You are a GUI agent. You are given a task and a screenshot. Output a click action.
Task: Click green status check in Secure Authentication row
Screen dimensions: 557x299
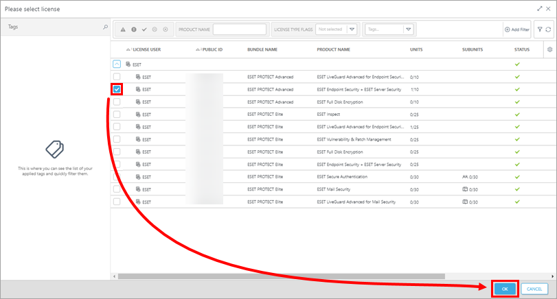[x=517, y=177]
